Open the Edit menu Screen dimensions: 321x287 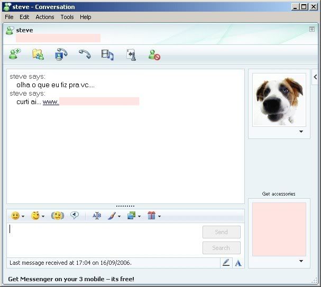click(x=24, y=17)
